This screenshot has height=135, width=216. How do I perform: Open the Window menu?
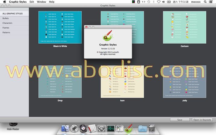click(42, 2)
